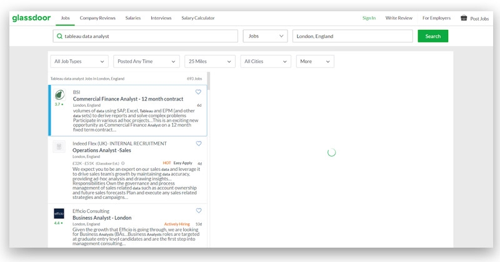Save the Commercial Finance Analyst job with heart
This screenshot has width=500, height=262.
point(199,92)
